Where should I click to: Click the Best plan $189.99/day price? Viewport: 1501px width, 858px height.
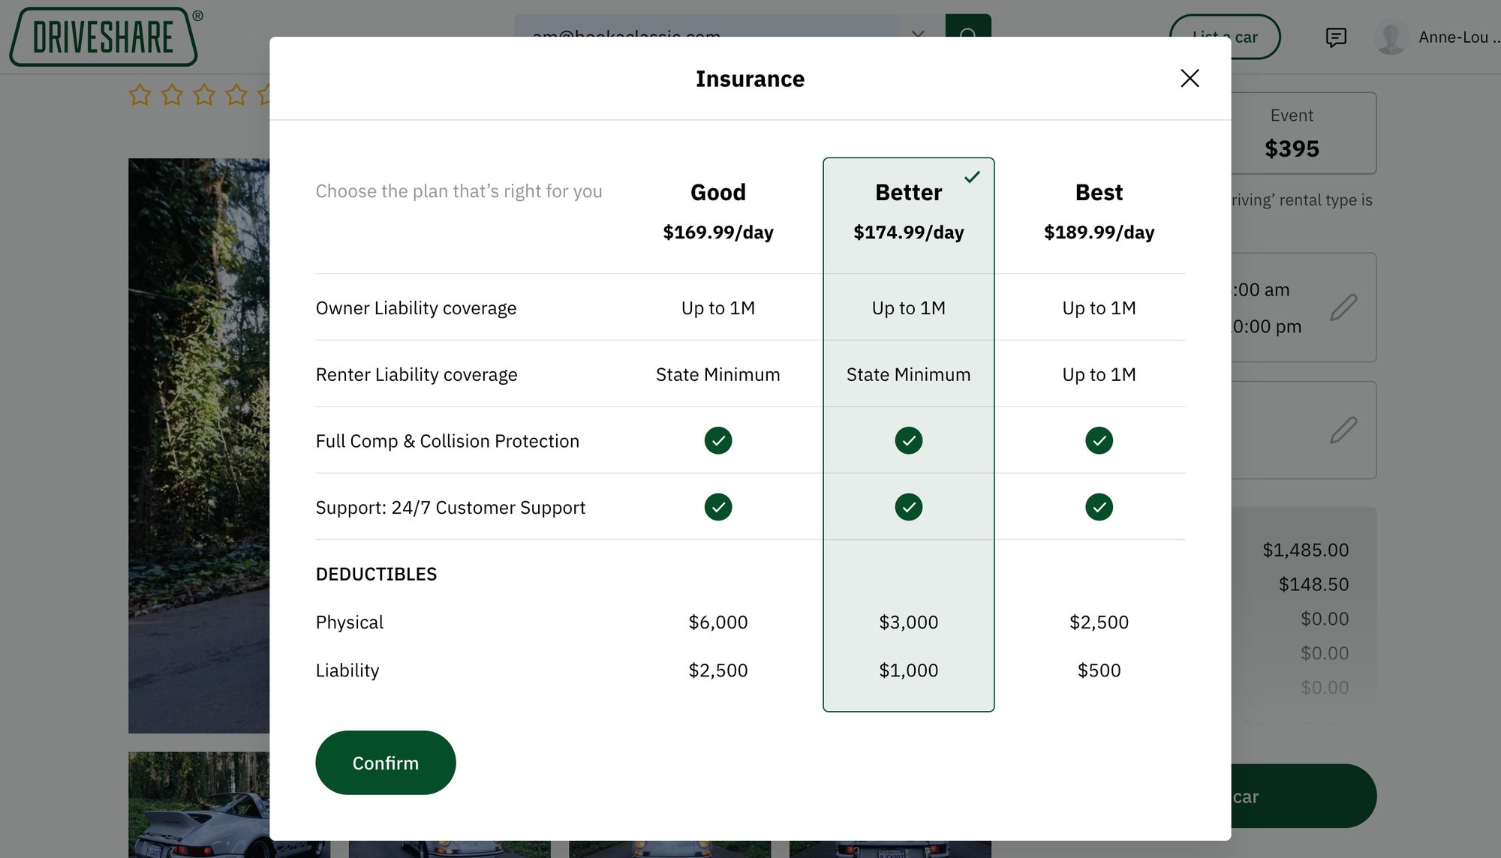(x=1099, y=232)
